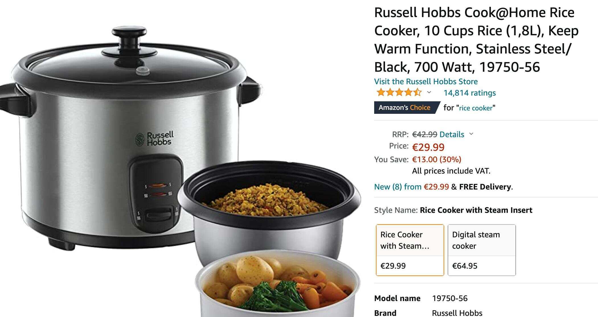Open the "rice cooker" search term link
The width and height of the screenshot is (598, 317).
[x=476, y=108]
